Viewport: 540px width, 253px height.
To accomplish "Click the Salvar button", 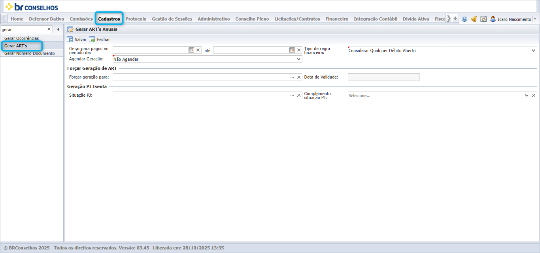I will click(77, 39).
